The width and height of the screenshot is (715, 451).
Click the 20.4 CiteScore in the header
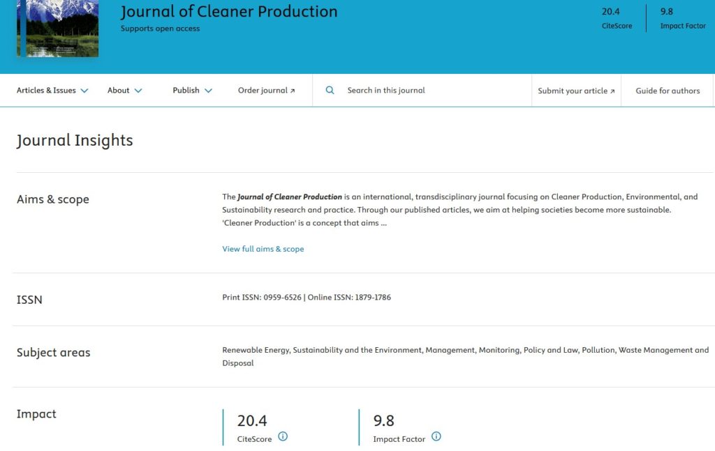(x=617, y=17)
